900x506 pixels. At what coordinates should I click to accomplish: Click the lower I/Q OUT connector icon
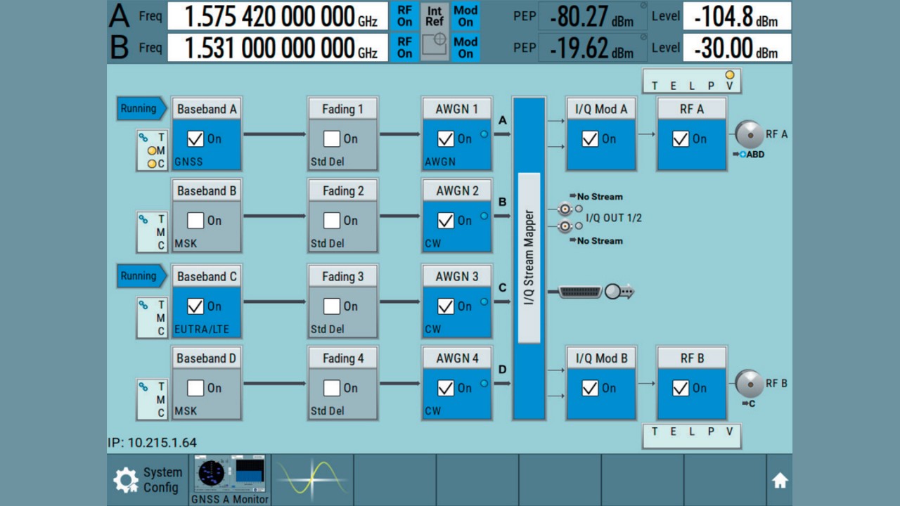click(x=565, y=226)
